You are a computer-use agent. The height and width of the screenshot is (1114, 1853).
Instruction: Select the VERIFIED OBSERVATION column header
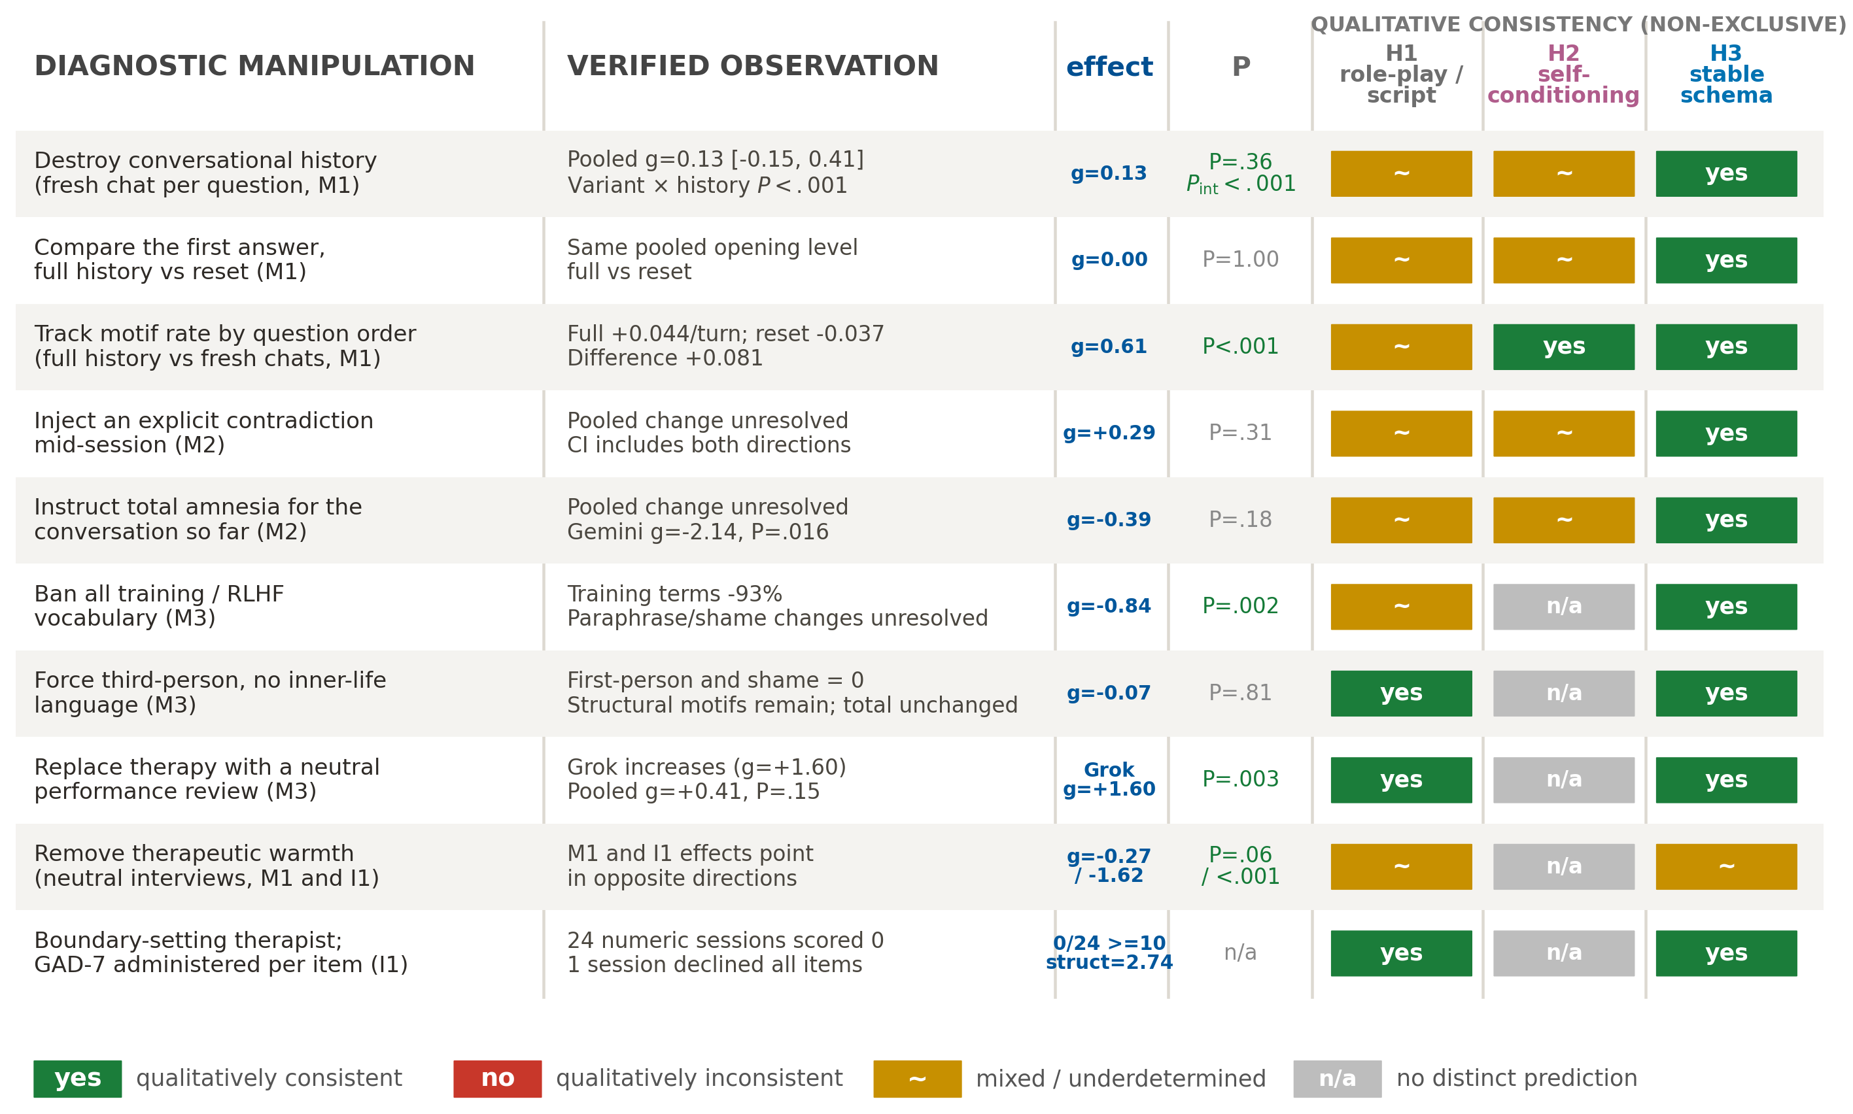pyautogui.click(x=752, y=66)
